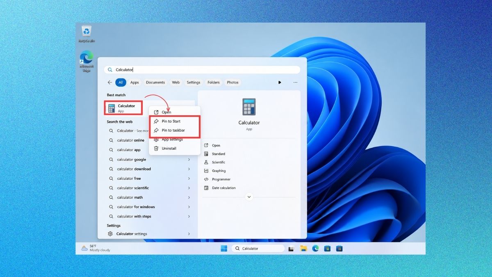Expand the chevron beside calculator for windows
Screen dimensions: 492x277
[189, 207]
